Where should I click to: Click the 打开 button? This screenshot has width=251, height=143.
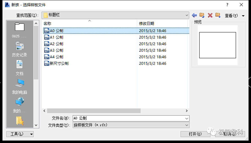(x=195, y=134)
